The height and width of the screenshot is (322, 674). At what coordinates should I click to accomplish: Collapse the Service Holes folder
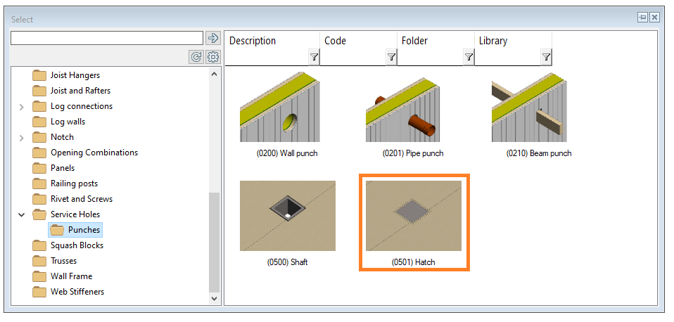pos(22,214)
